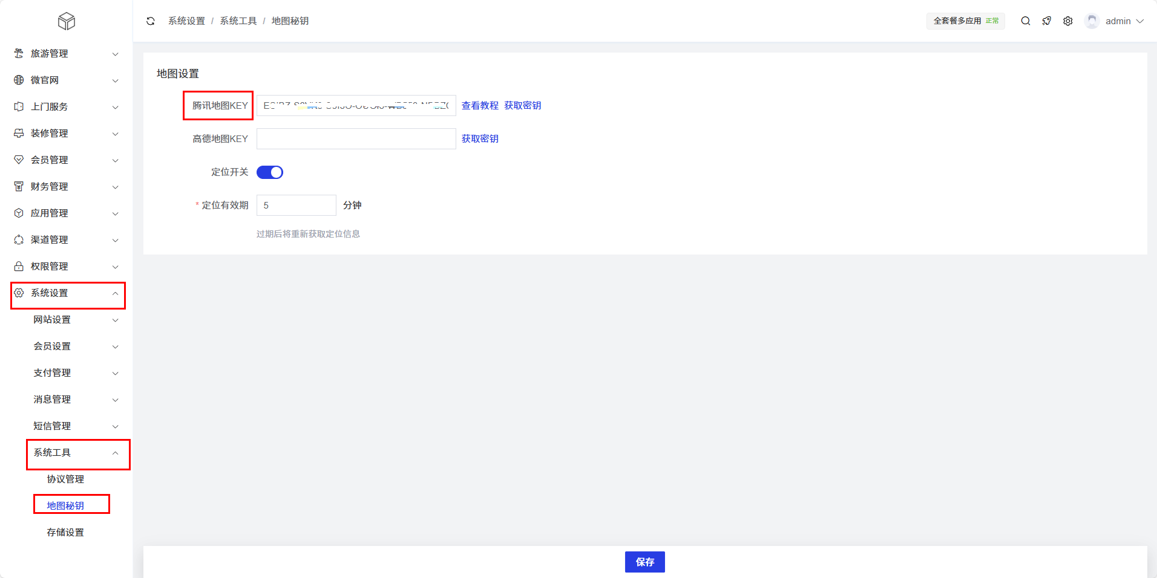The image size is (1157, 578).
Task: Click the globe icon next to 微官网
Action: [x=19, y=80]
